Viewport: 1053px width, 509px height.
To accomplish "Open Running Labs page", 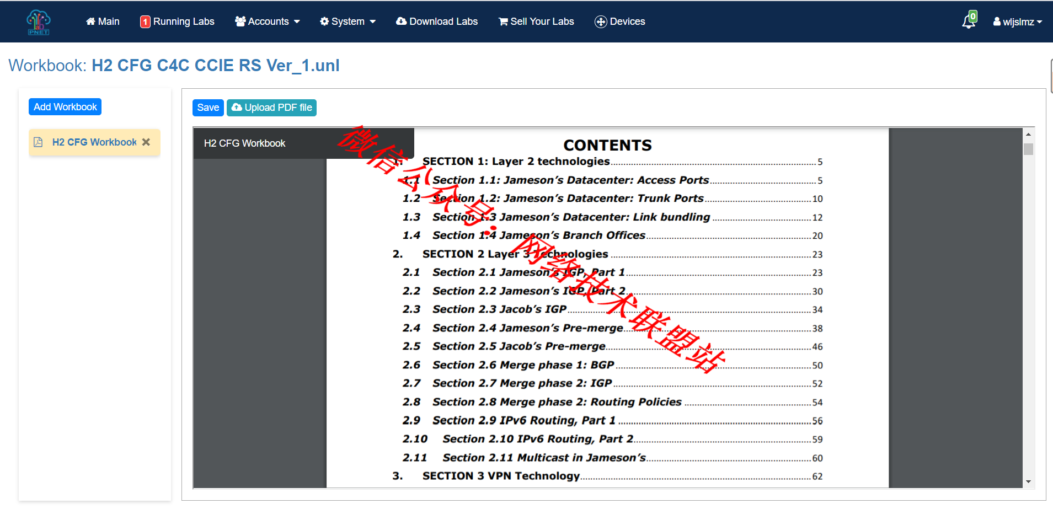I will point(177,22).
